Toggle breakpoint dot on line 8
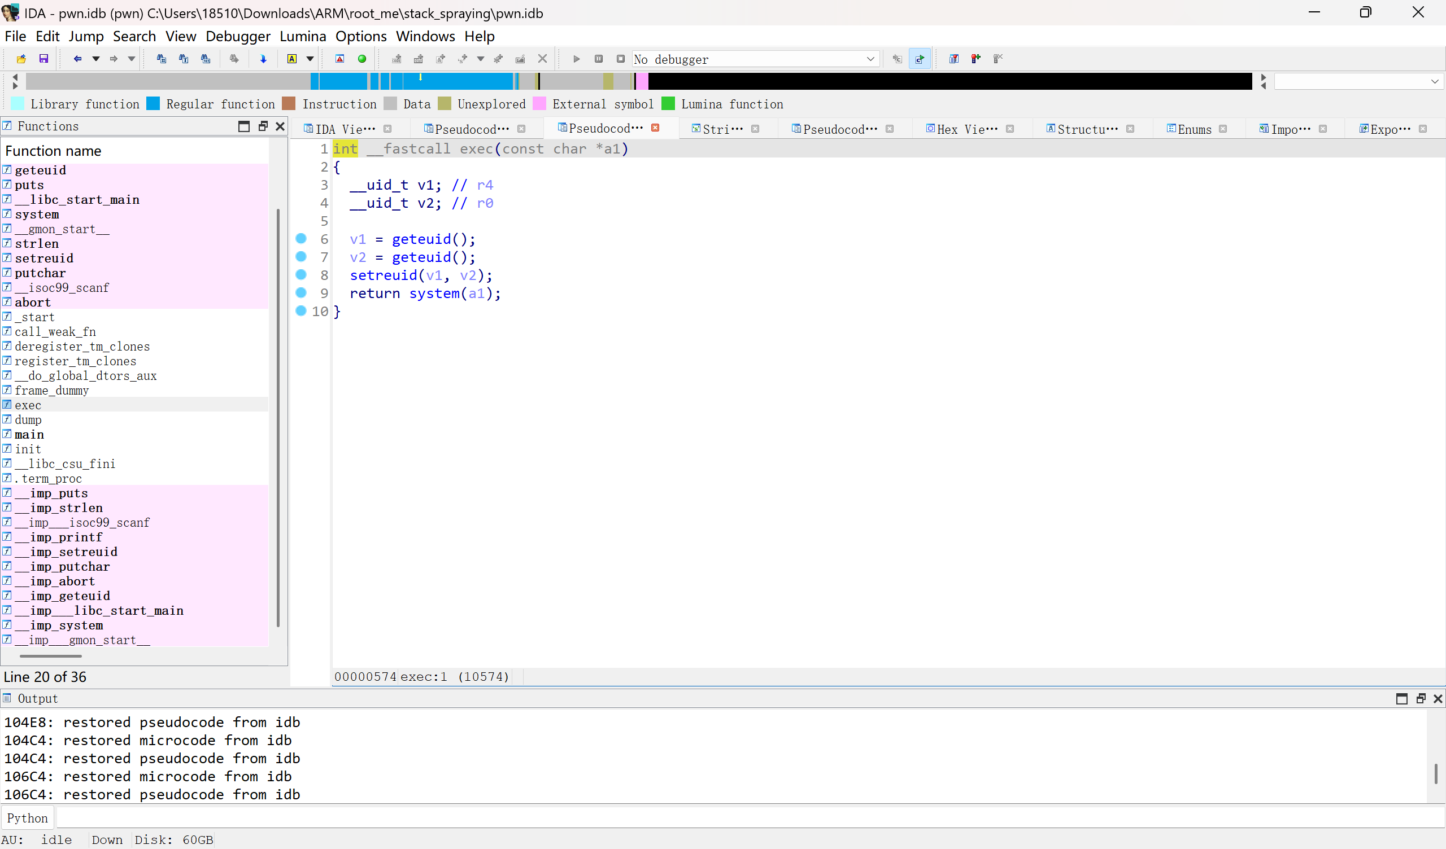The height and width of the screenshot is (849, 1446). coord(300,274)
